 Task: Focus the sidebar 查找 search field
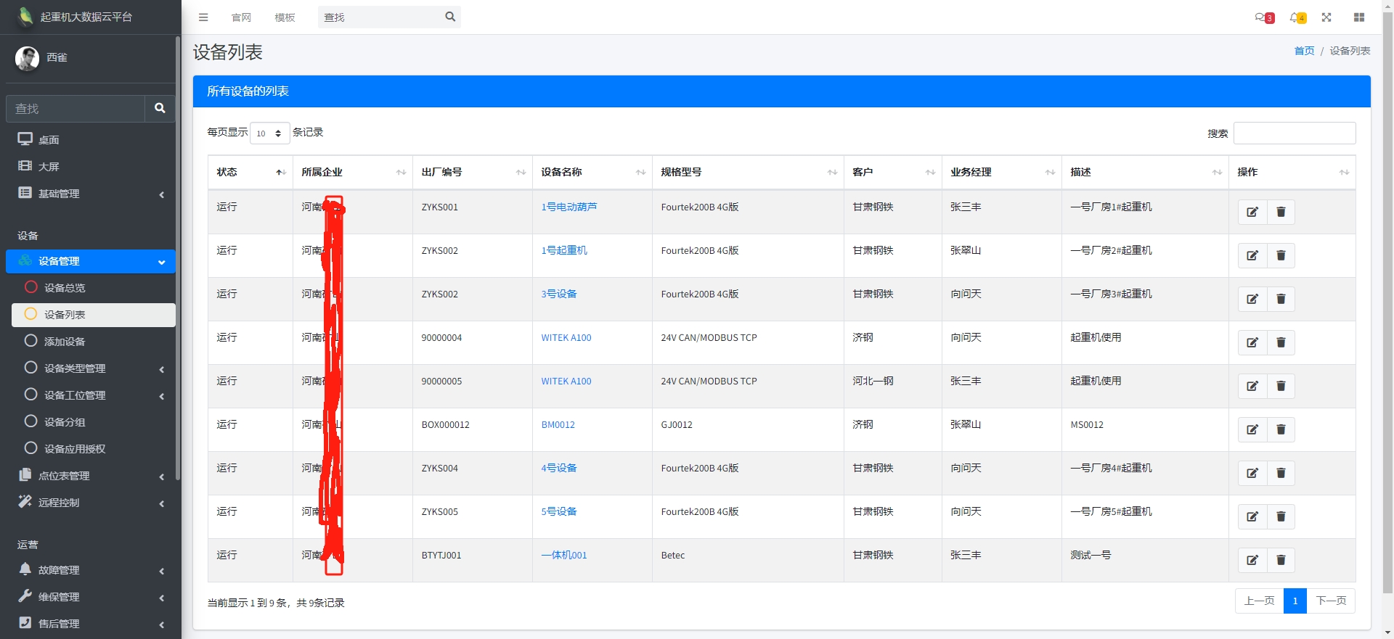(x=76, y=108)
